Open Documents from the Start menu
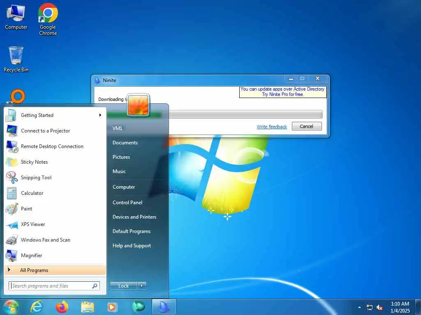Image resolution: width=421 pixels, height=315 pixels. point(125,143)
